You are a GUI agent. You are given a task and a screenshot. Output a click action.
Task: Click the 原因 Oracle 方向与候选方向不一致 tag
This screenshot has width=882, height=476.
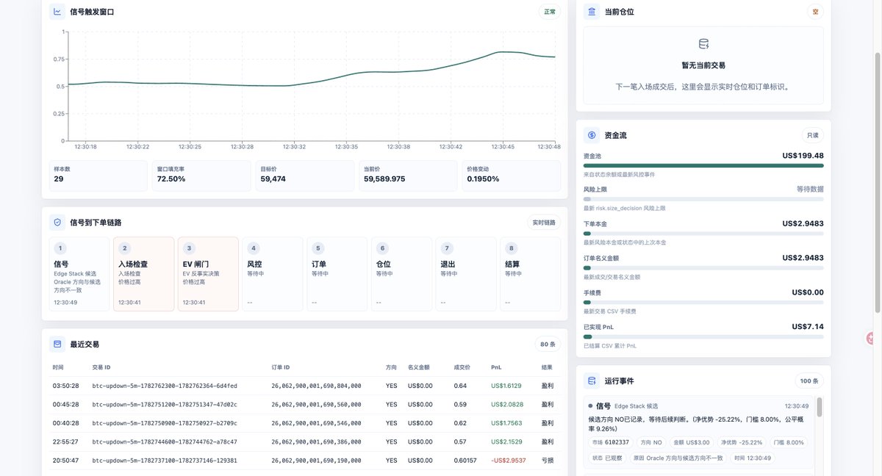coord(678,458)
